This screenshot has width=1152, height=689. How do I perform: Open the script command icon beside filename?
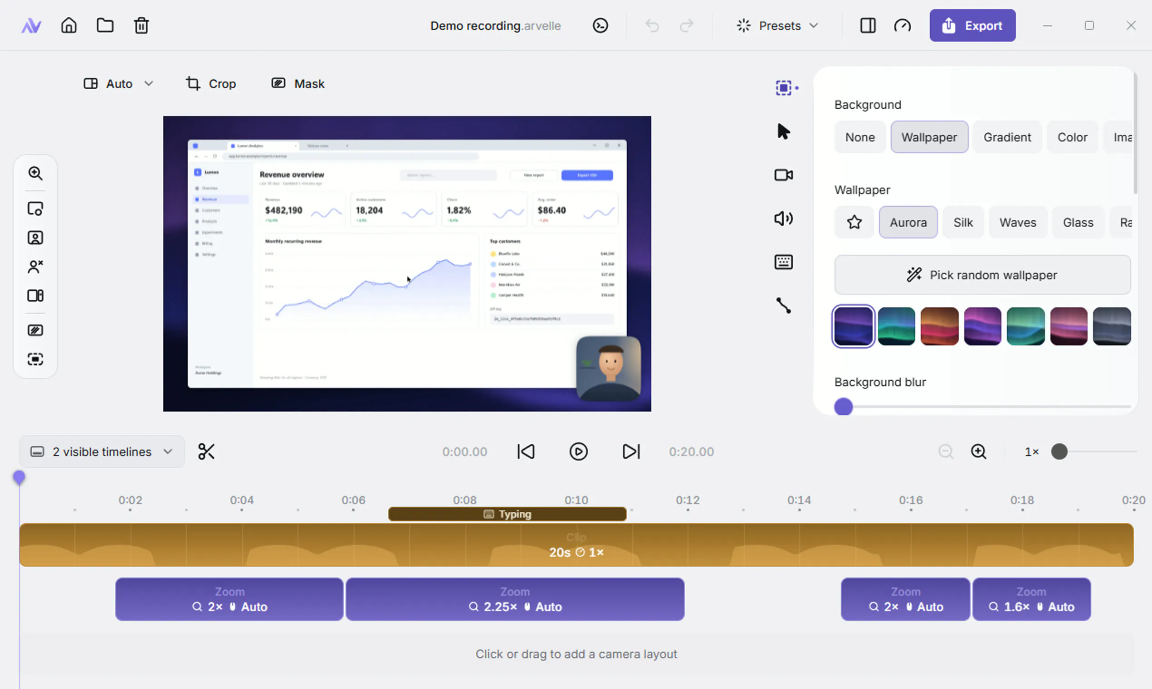600,25
